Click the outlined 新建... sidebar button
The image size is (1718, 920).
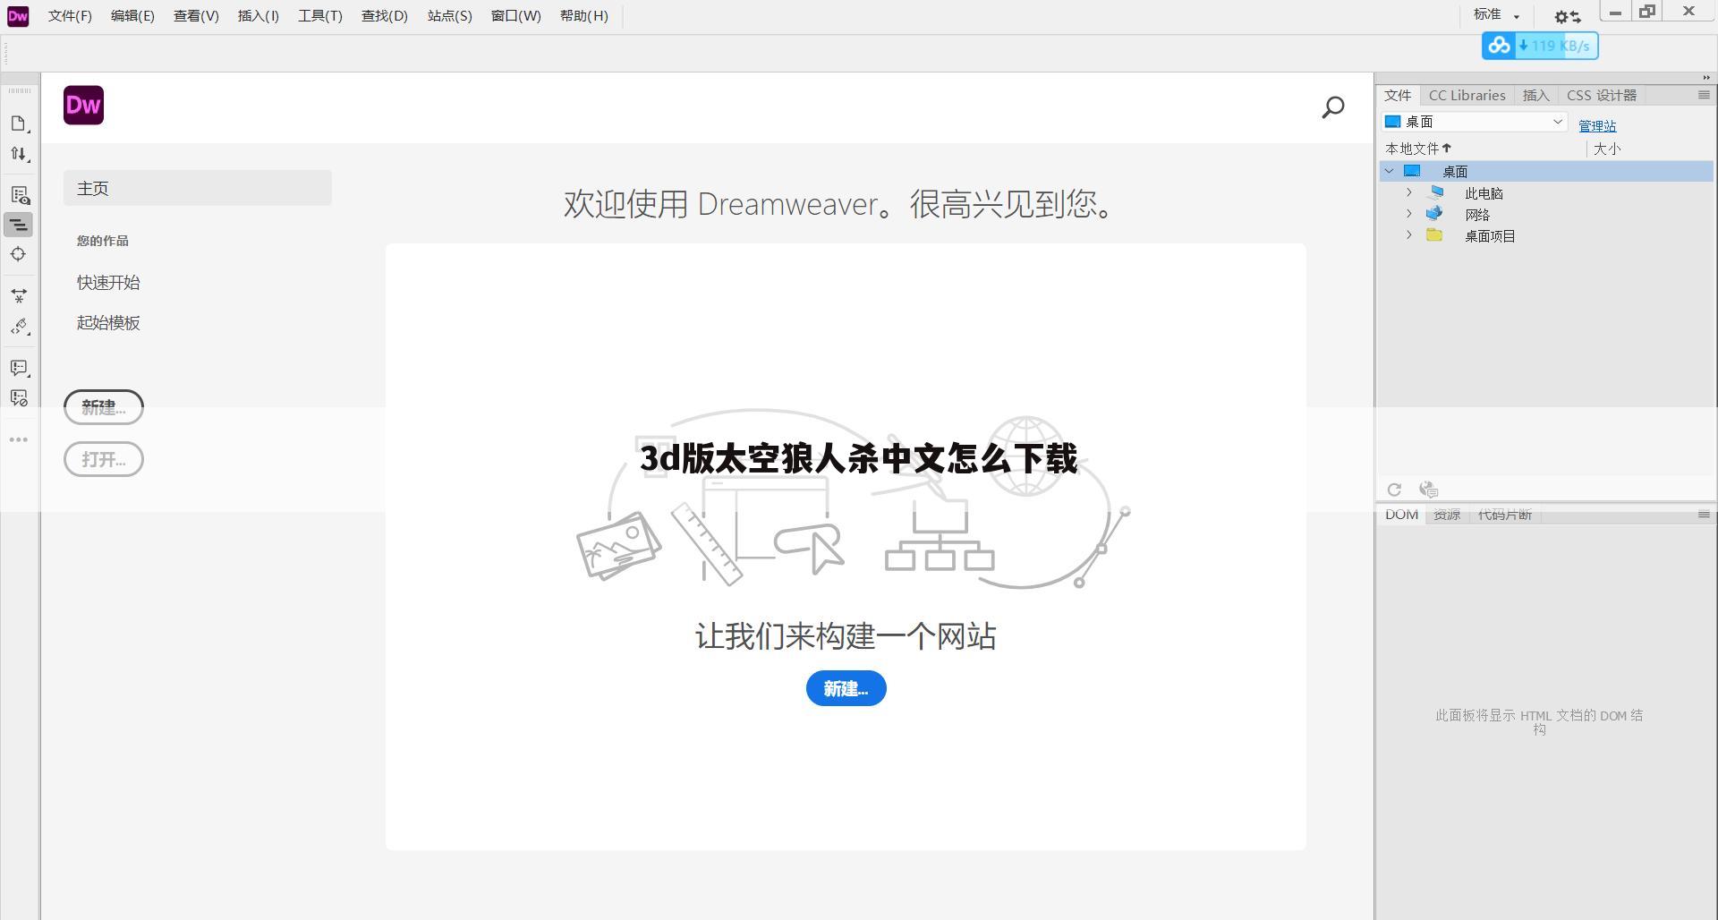click(104, 407)
